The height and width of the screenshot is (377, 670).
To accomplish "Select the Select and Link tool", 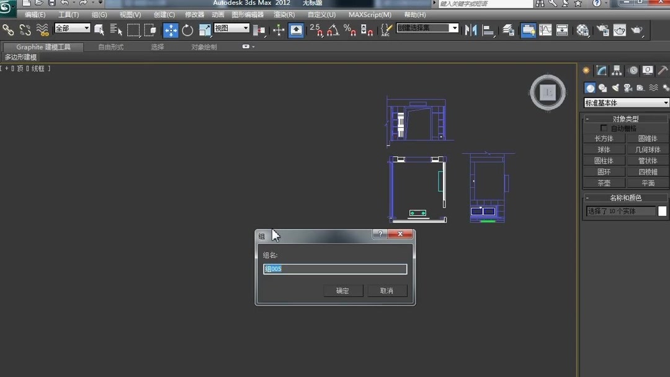I will coord(8,29).
